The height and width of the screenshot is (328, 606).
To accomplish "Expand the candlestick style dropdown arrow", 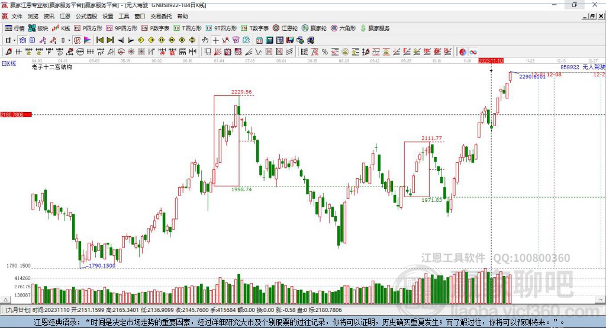I will tap(69, 40).
